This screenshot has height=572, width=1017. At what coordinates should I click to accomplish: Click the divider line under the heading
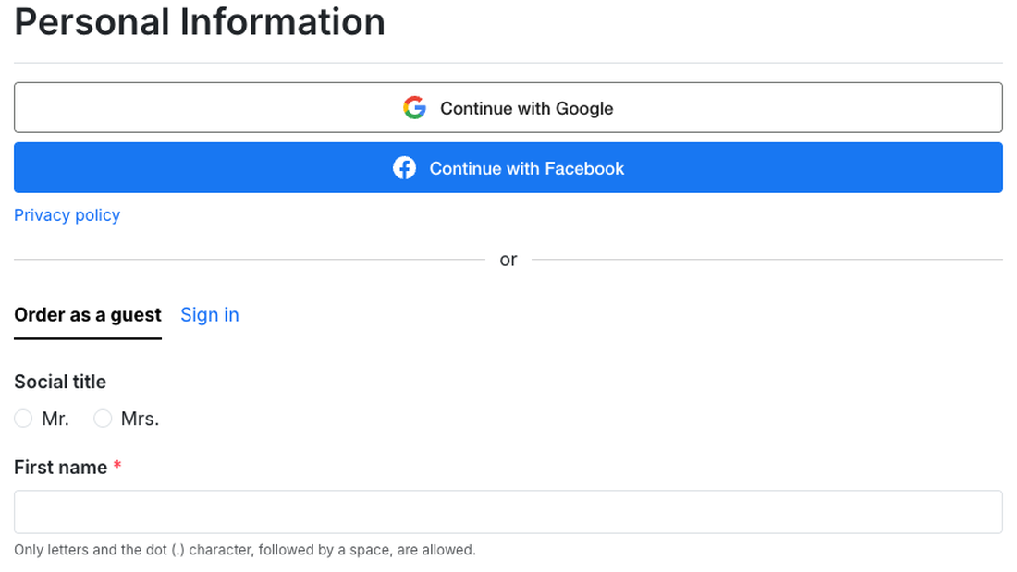508,63
